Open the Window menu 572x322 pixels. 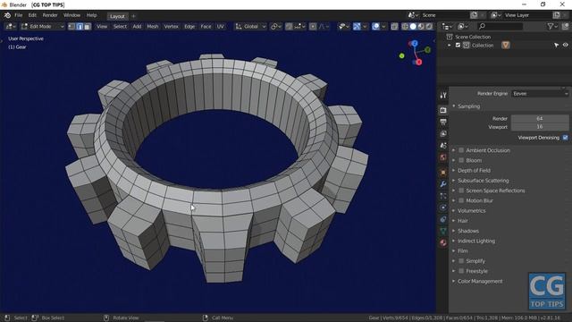click(x=71, y=15)
